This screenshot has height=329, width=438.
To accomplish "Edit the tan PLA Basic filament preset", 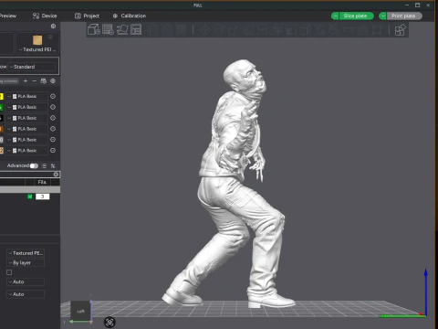I will pyautogui.click(x=53, y=151).
